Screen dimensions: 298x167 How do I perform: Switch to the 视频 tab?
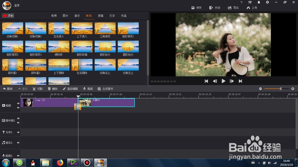(54, 16)
